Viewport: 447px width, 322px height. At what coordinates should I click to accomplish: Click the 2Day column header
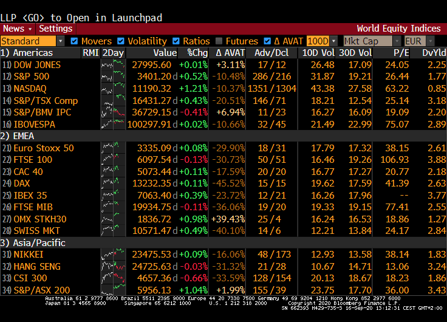tap(113, 53)
